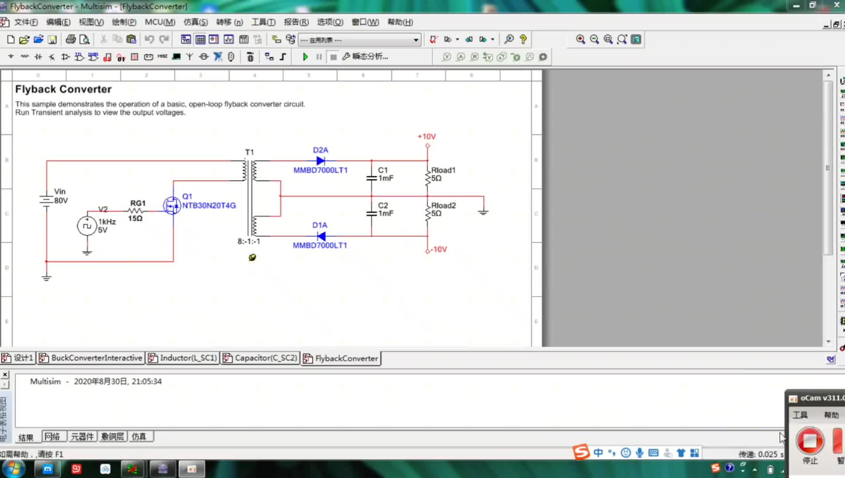Paste from clipboard
This screenshot has height=478, width=845.
(131, 39)
